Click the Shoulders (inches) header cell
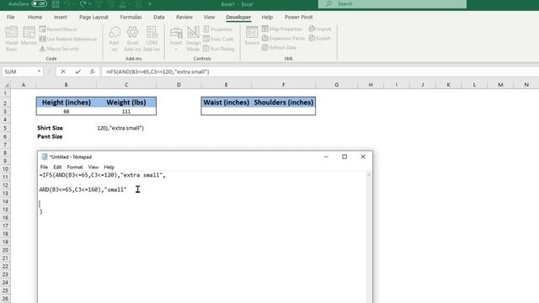This screenshot has height=303, width=539. point(284,103)
